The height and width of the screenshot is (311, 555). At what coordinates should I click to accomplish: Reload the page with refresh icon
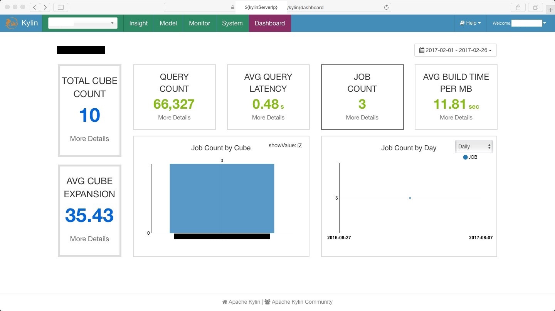(386, 7)
